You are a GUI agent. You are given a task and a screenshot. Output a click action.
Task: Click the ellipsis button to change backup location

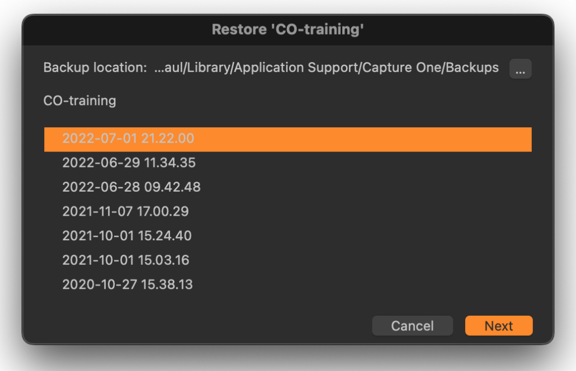coord(520,68)
